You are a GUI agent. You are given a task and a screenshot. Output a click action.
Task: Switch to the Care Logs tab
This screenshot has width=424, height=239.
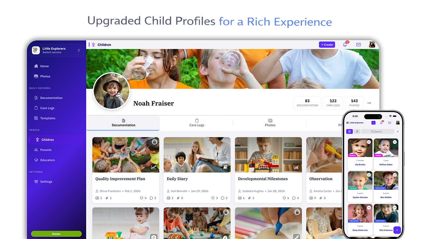click(x=196, y=123)
